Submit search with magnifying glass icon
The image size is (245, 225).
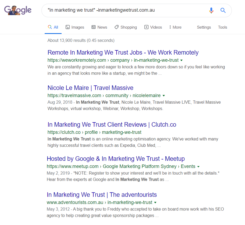pos(223,10)
